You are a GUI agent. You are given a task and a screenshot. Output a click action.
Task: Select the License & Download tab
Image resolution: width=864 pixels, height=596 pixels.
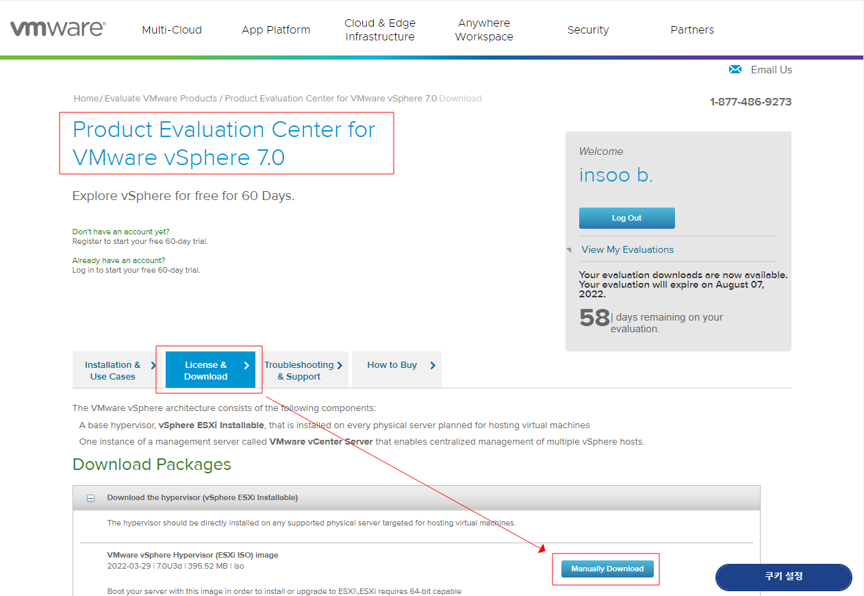(210, 371)
